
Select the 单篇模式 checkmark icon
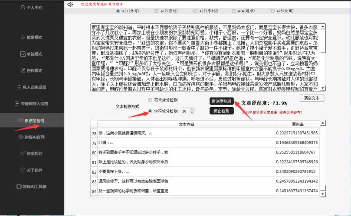[x=23, y=54]
